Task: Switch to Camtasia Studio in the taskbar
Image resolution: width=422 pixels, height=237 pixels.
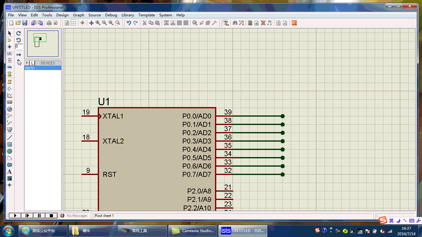Action: tap(192, 231)
